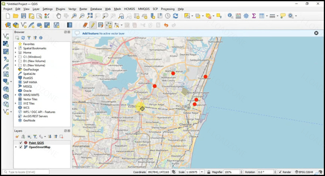This screenshot has width=325, height=176.
Task: Dismiss the Add feature message bar
Action: 316,33
